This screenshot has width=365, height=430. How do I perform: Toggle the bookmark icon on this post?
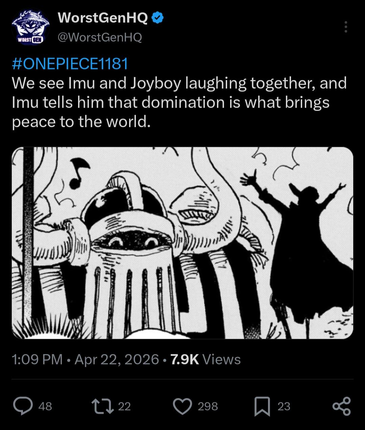[262, 406]
